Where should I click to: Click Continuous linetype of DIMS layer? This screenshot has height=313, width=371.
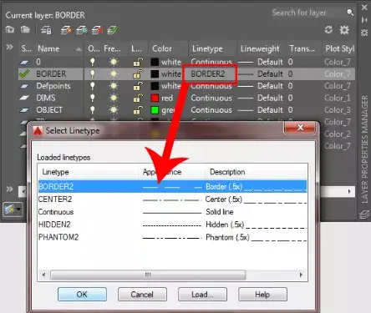[211, 98]
